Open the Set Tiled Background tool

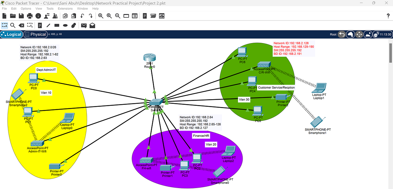(x=367, y=34)
